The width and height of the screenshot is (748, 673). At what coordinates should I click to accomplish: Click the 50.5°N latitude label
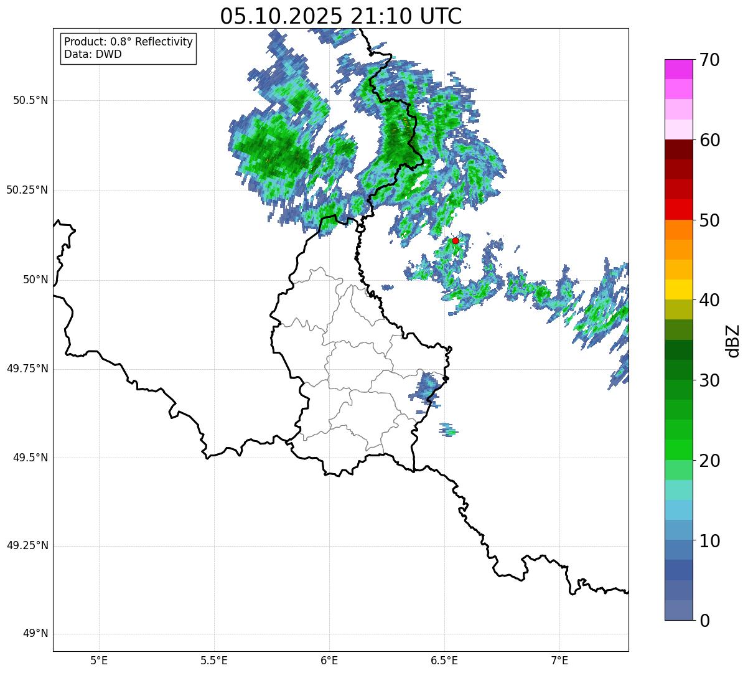click(x=30, y=100)
